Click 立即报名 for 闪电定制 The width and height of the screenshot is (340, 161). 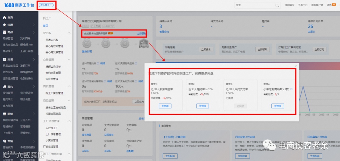(206, 49)
